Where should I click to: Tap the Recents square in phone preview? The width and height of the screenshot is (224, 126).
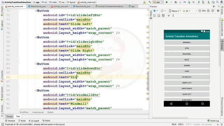[203, 104]
